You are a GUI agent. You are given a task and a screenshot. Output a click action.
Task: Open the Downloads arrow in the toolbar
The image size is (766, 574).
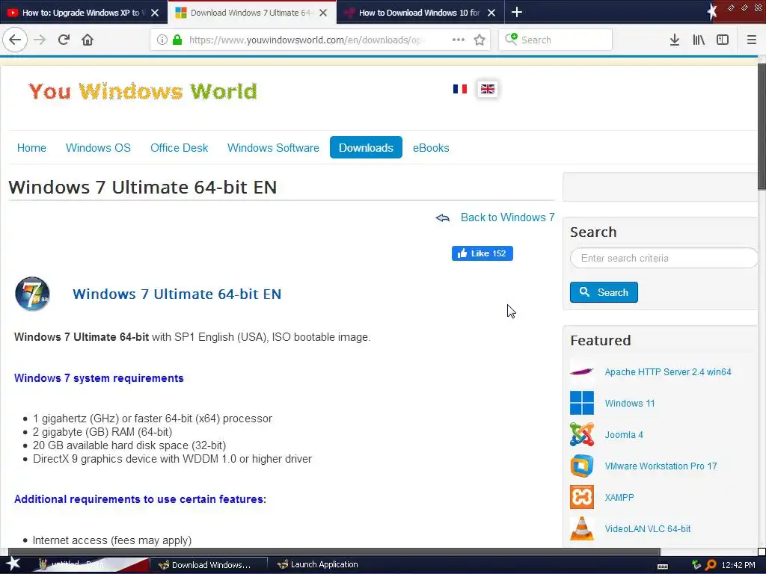675,40
